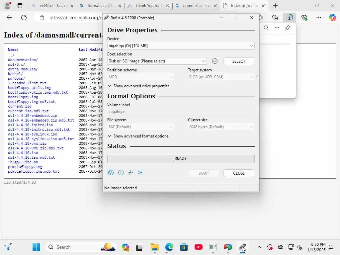Open Rufus About info icon
The image size is (340, 255).
[x=121, y=173]
